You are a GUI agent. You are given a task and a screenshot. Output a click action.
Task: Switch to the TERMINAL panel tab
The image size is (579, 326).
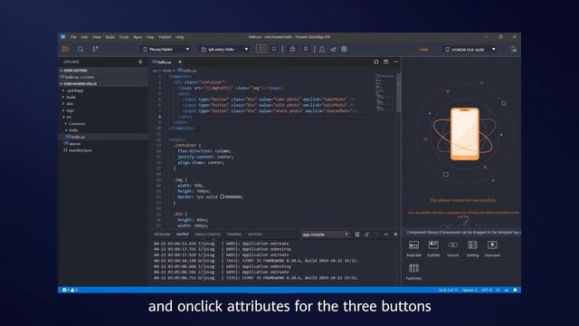(234, 235)
